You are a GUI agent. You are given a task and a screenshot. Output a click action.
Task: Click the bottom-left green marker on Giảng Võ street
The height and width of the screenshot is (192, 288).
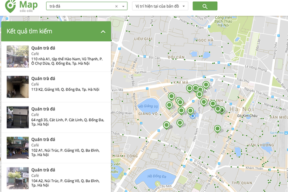point(166,126)
